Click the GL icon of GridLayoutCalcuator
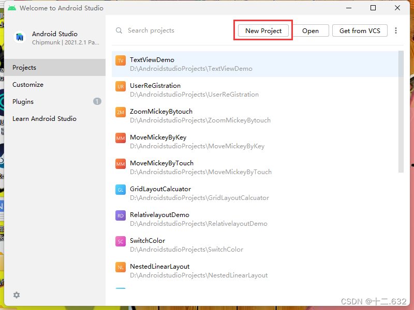The width and height of the screenshot is (414, 310). [121, 190]
